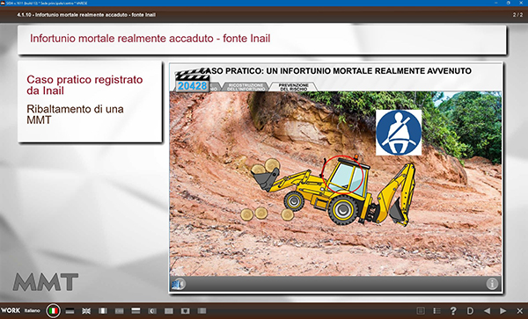Click the seat belt mandatory sign

pos(399,133)
